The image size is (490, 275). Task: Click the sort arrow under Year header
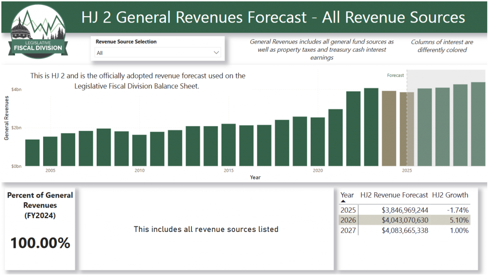coord(343,201)
